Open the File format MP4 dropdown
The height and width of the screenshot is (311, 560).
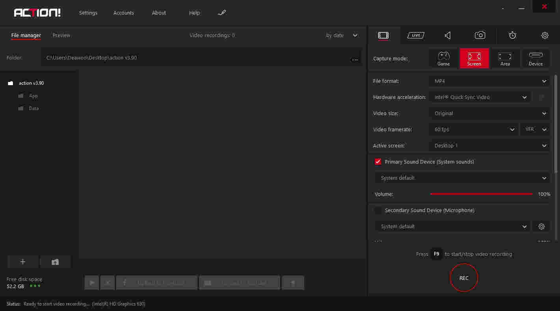[489, 81]
